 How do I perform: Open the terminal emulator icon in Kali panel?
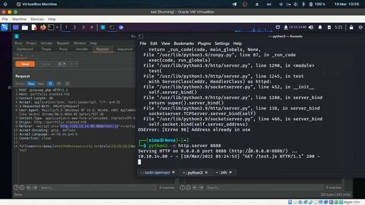click(x=51, y=27)
